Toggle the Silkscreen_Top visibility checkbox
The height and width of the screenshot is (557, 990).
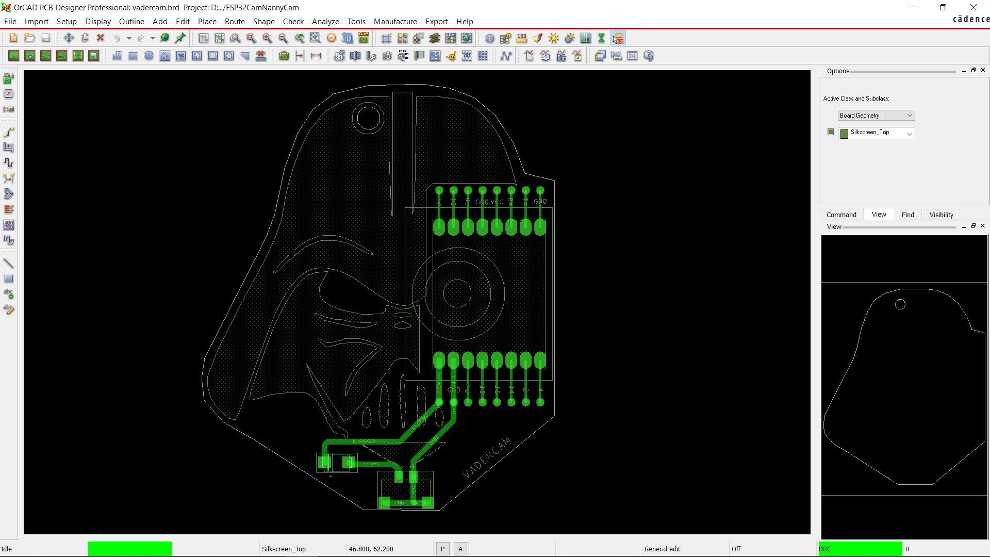pos(830,132)
